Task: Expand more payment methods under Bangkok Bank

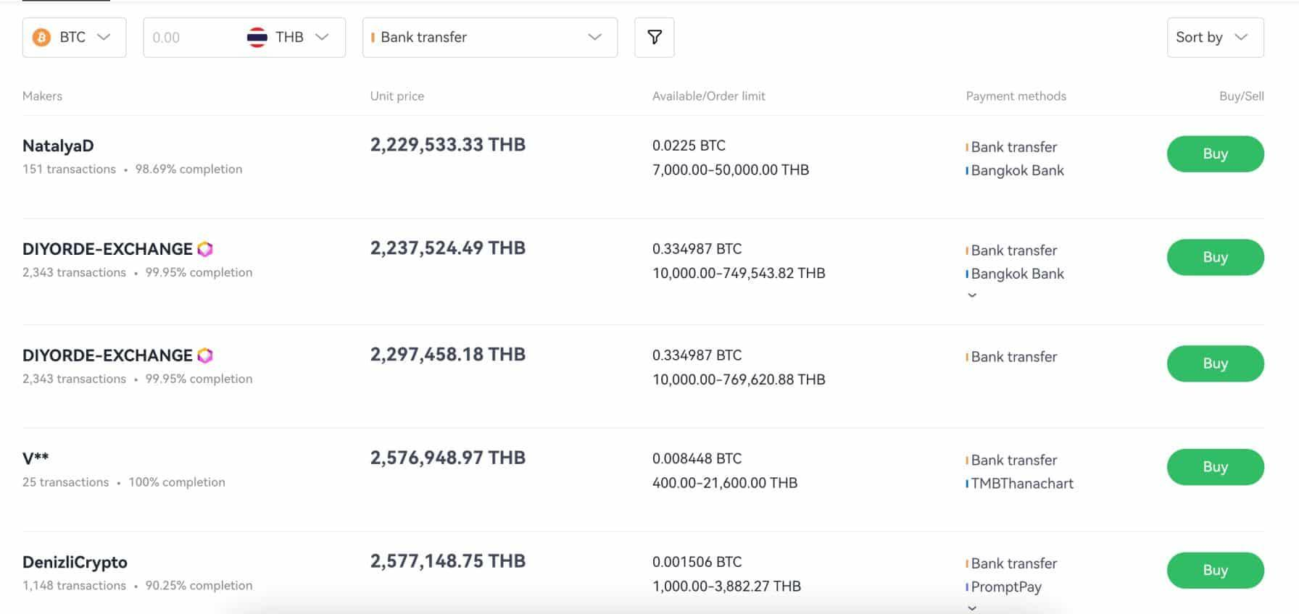Action: 972,295
